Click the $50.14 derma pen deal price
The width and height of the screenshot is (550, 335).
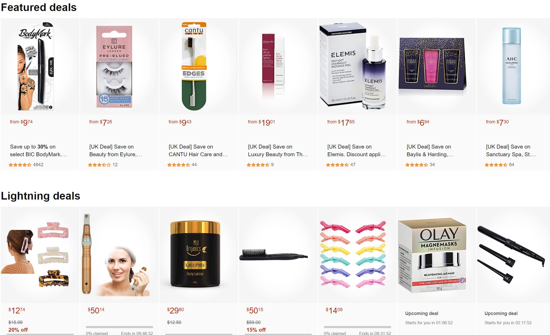coord(96,310)
